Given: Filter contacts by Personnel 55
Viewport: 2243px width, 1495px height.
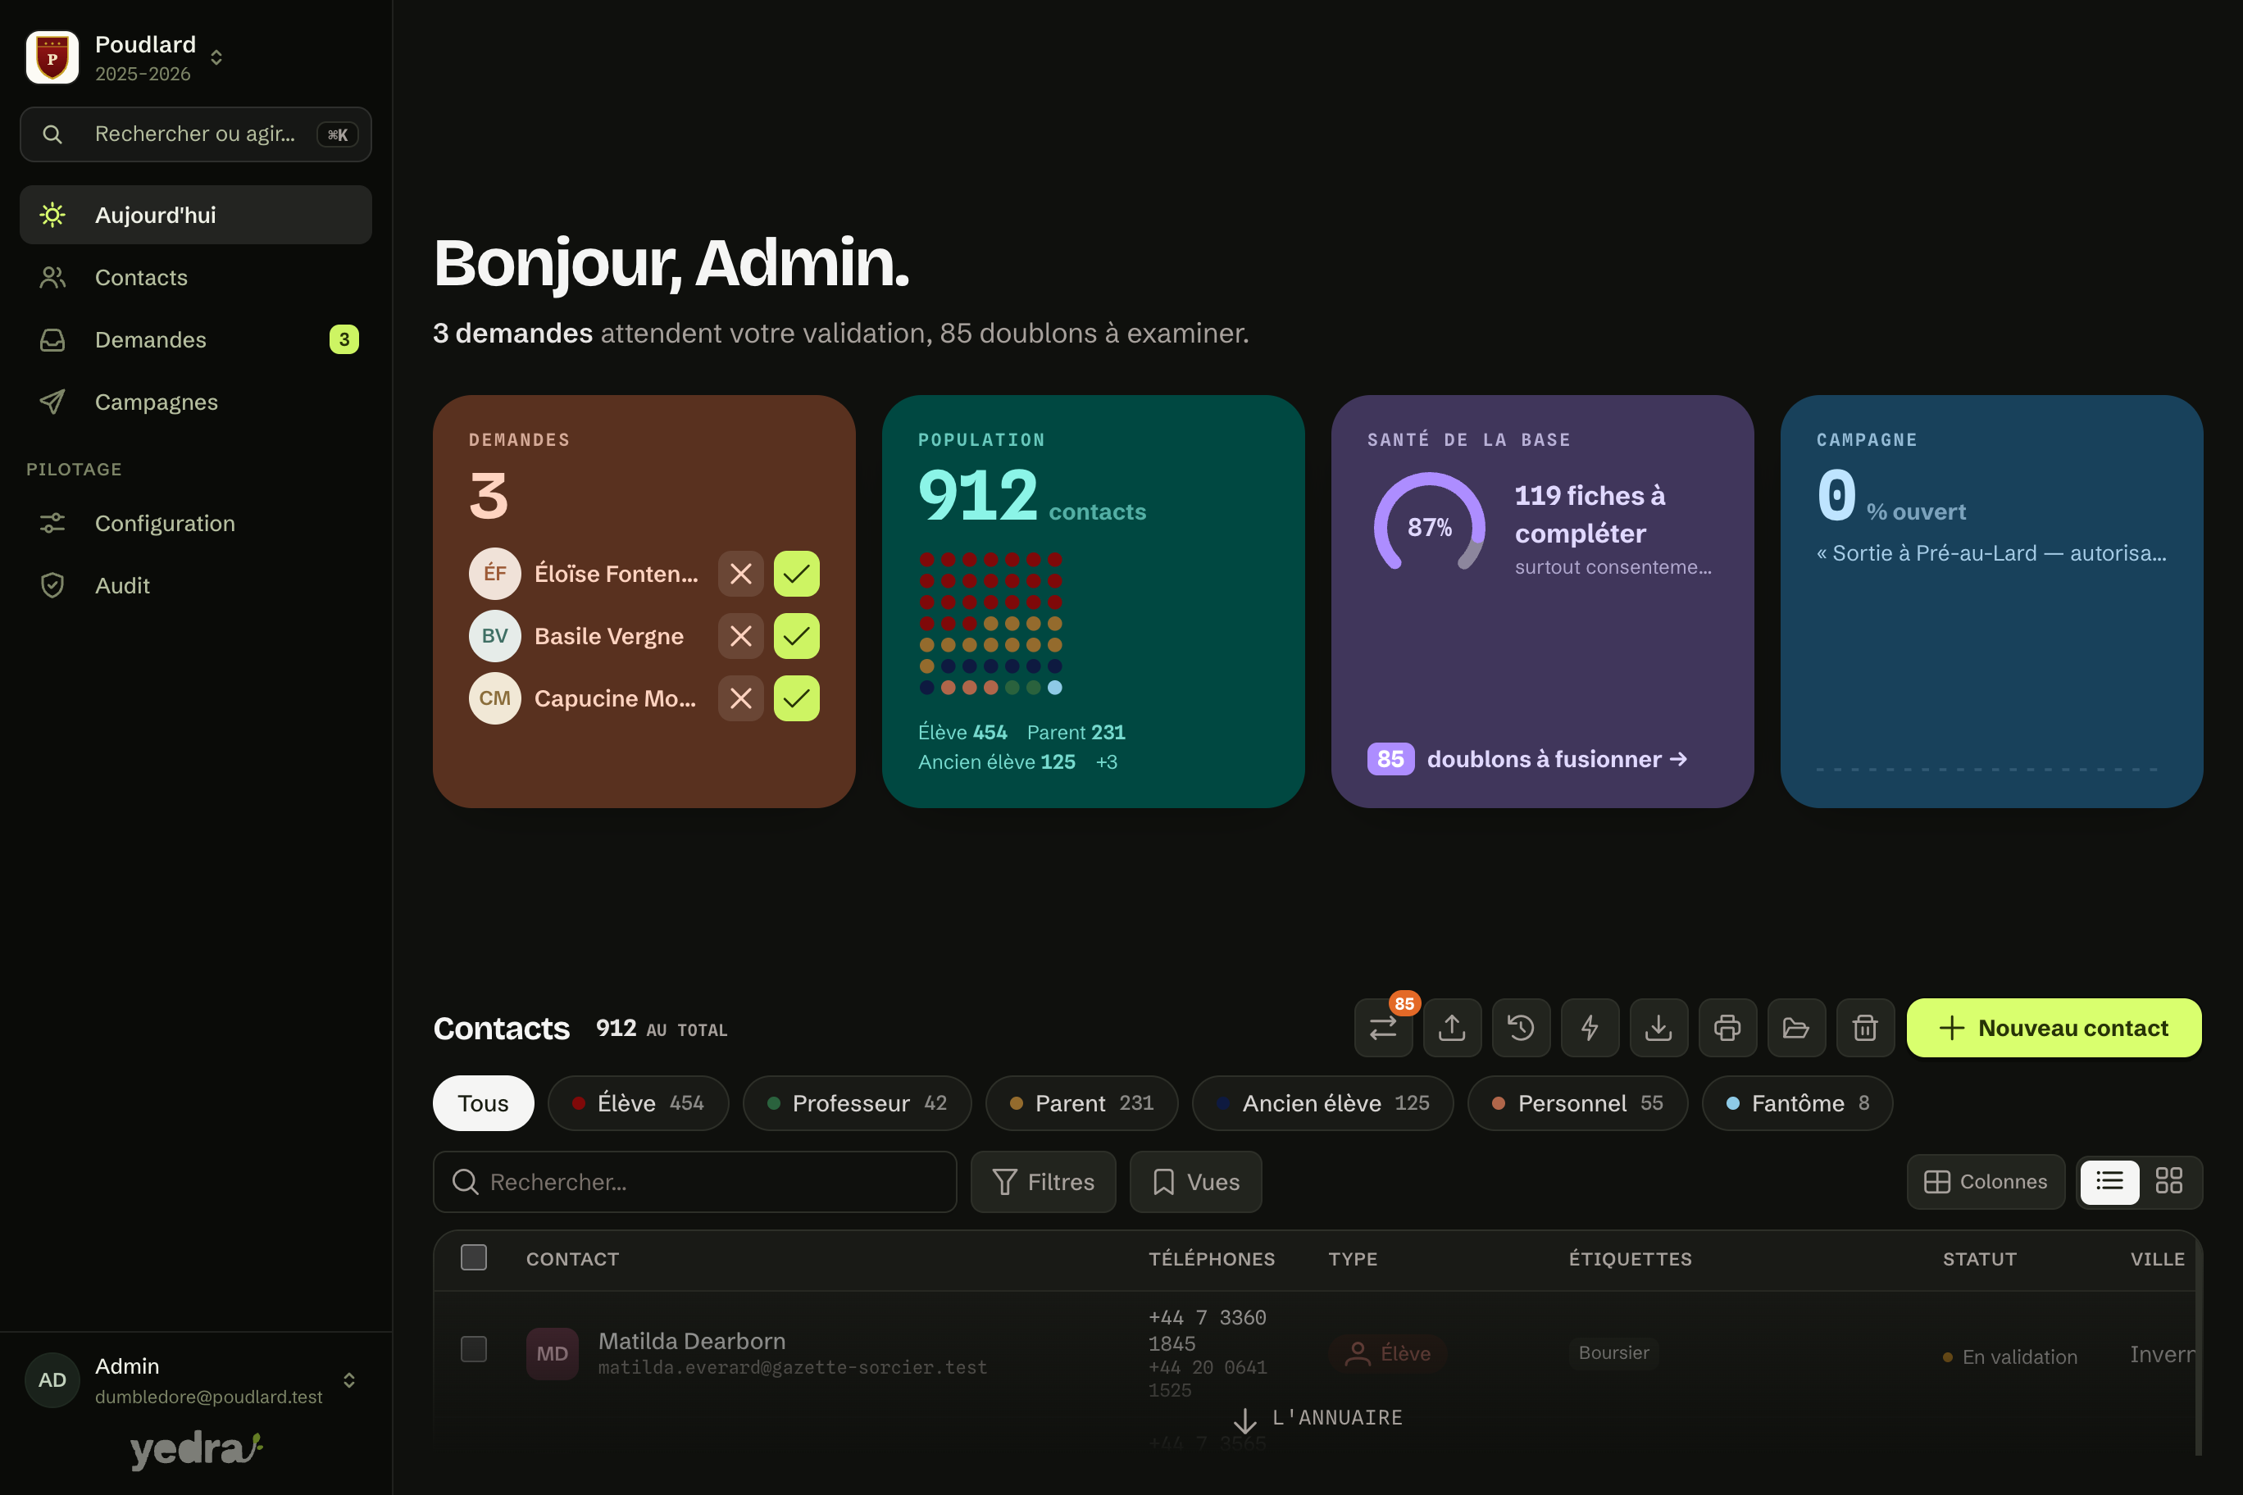Looking at the screenshot, I should pyautogui.click(x=1577, y=1103).
